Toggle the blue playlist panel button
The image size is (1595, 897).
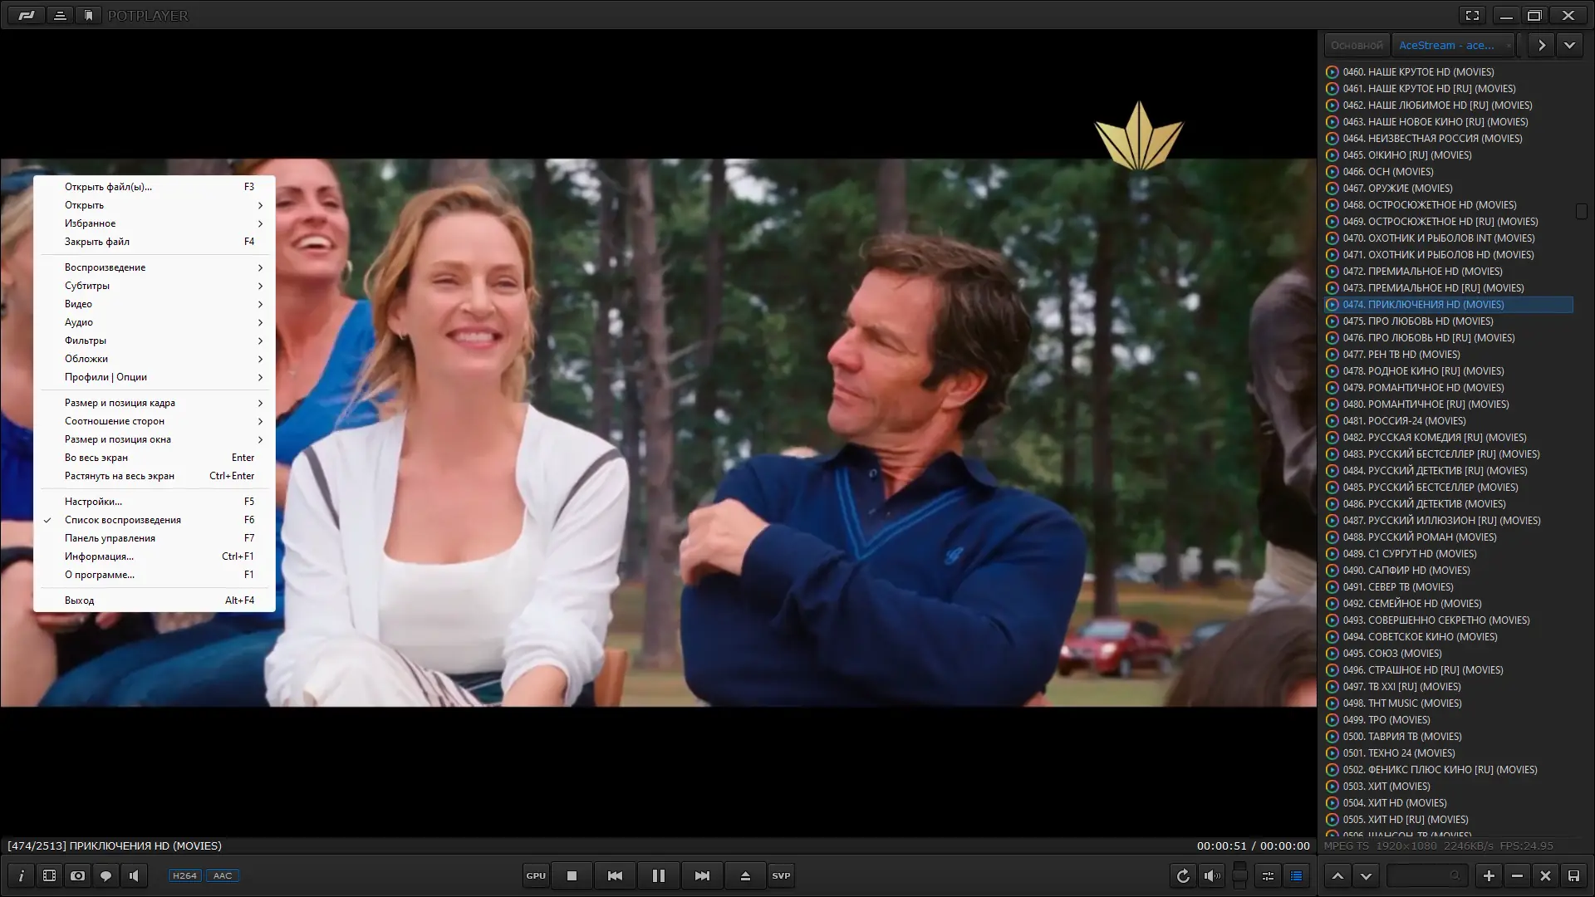click(x=1296, y=875)
